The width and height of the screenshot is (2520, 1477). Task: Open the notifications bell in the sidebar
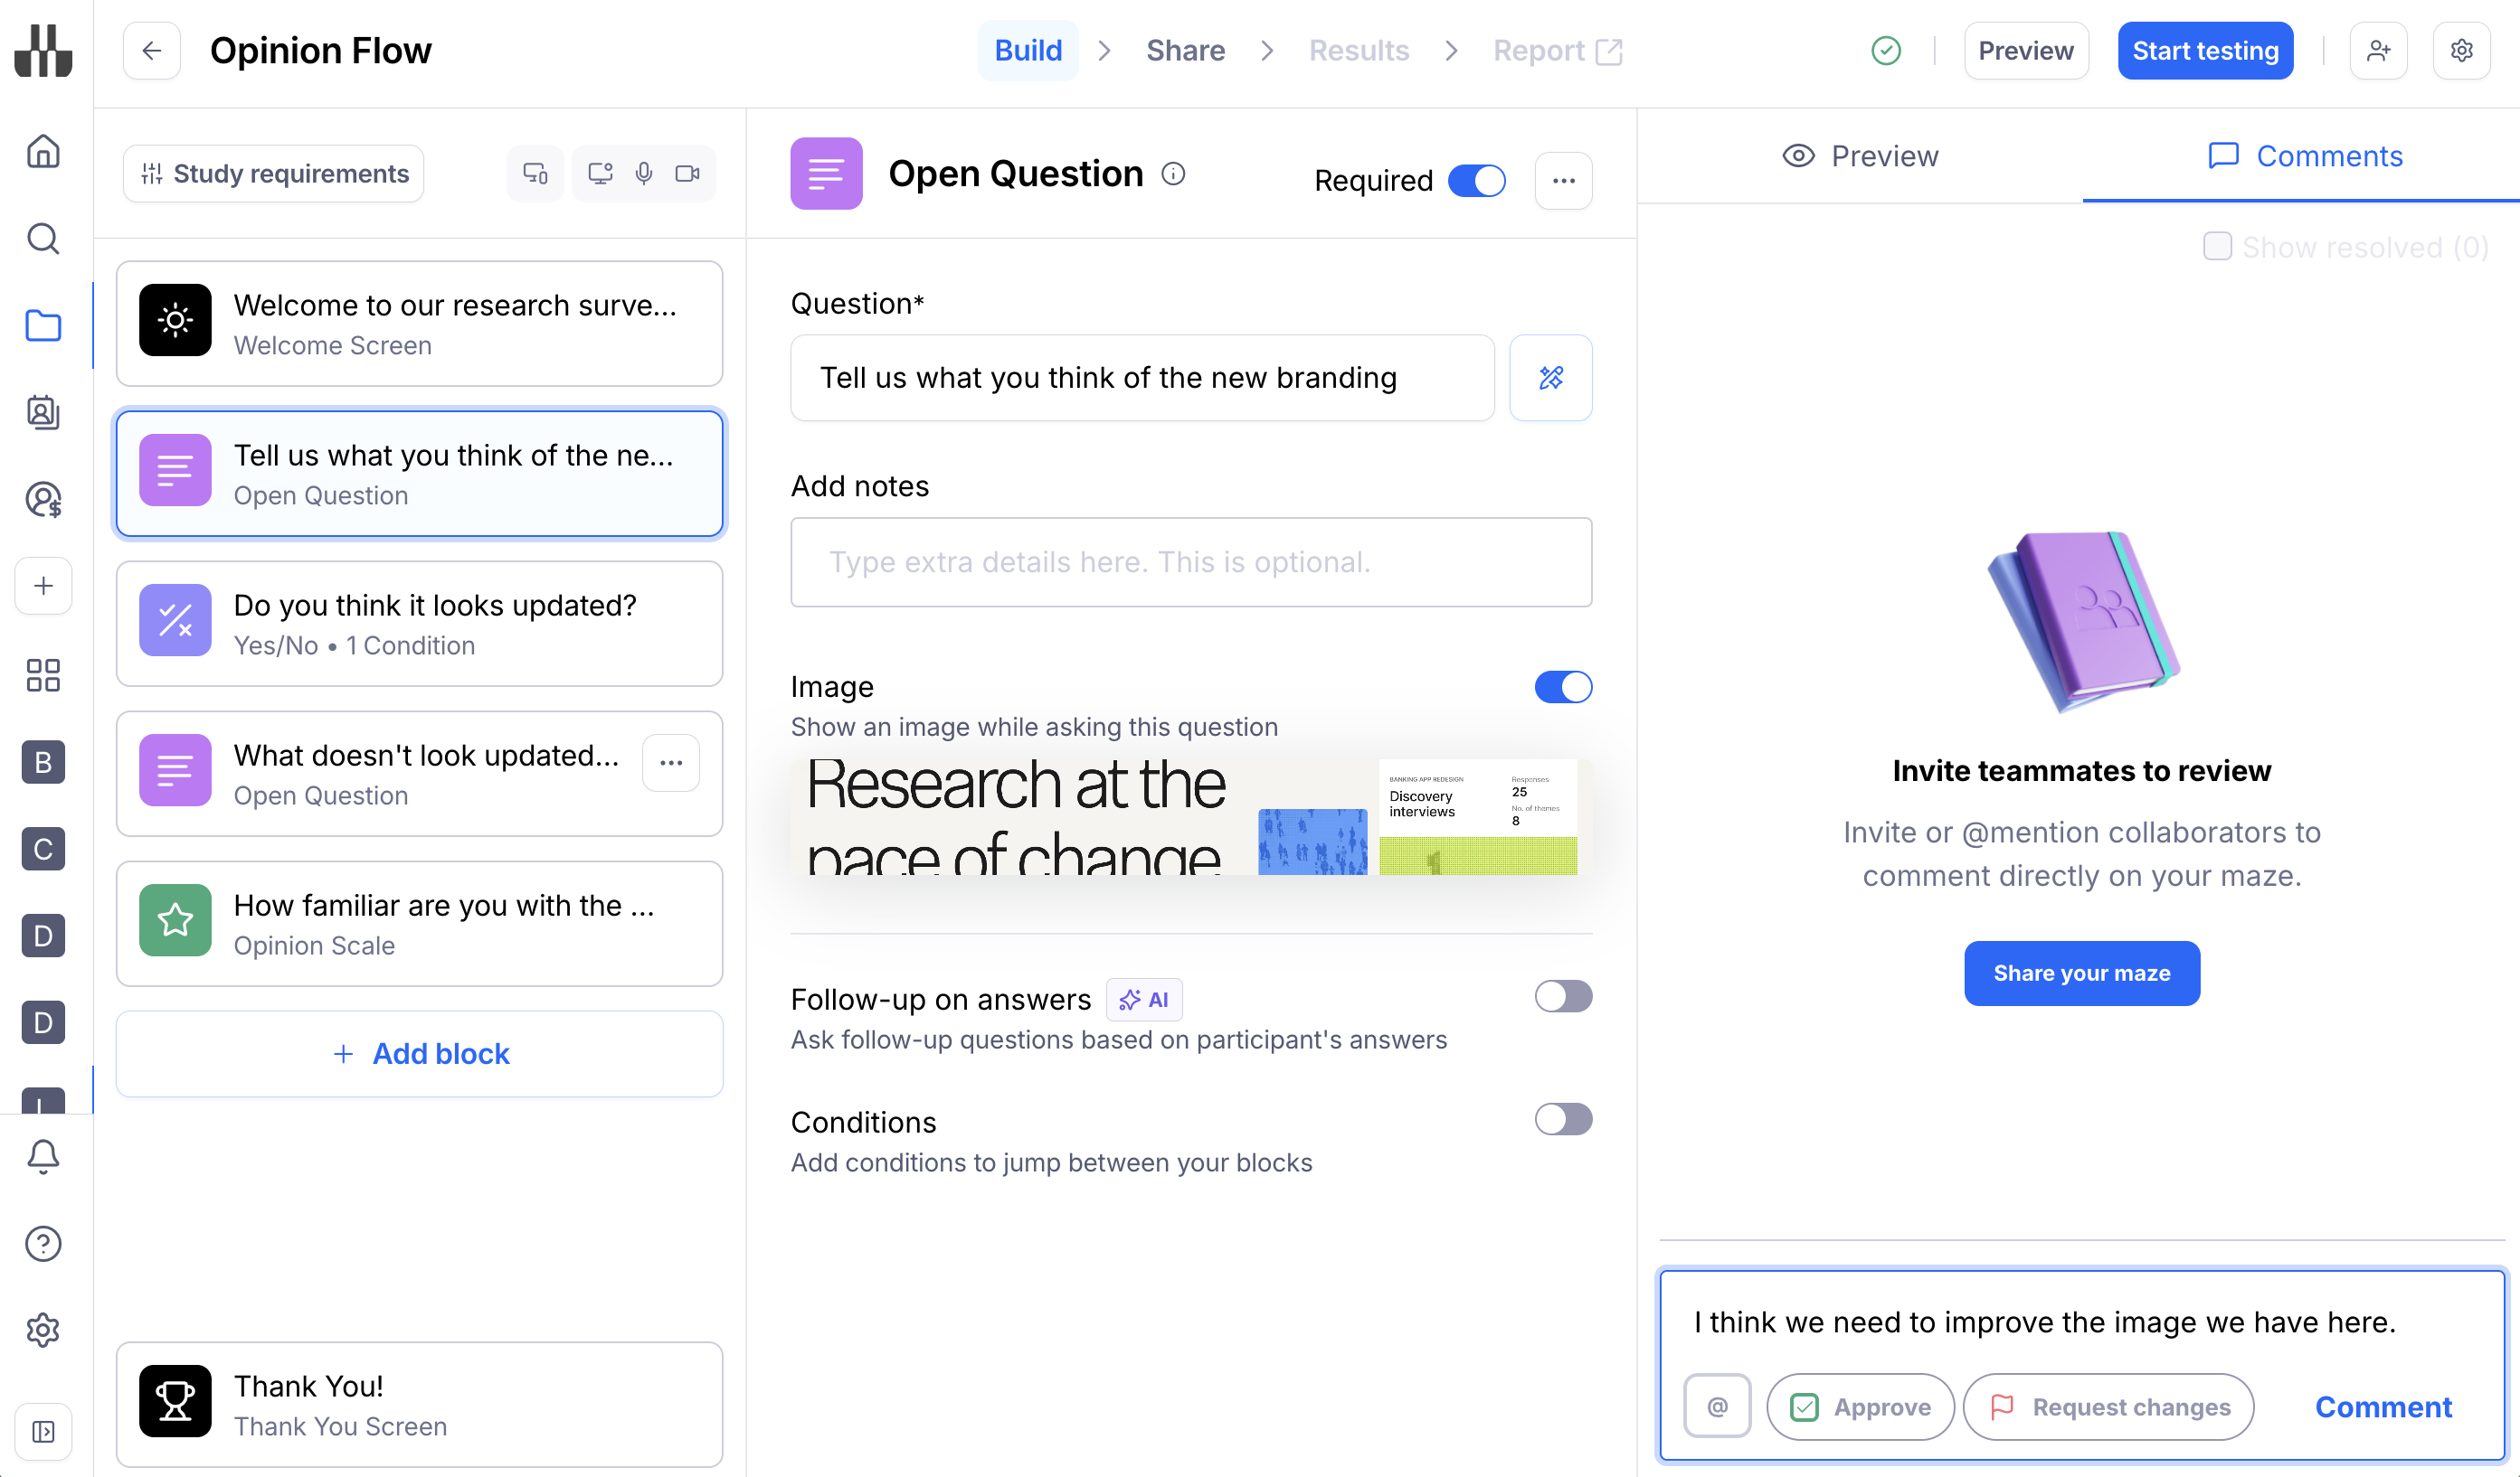click(x=43, y=1156)
